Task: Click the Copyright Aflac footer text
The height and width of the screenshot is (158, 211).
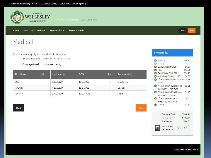Action: pyautogui.click(x=186, y=150)
